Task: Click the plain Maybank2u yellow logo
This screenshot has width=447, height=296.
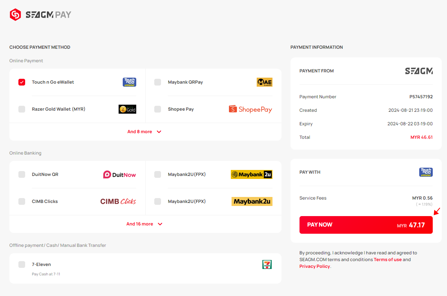Action: click(x=252, y=201)
